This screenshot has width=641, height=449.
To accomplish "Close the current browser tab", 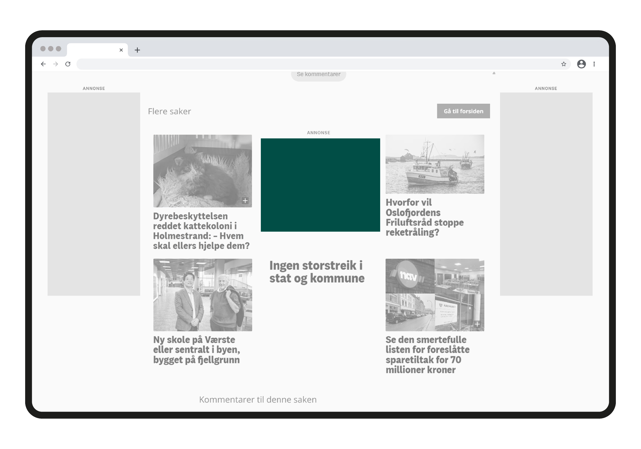I will pyautogui.click(x=121, y=50).
